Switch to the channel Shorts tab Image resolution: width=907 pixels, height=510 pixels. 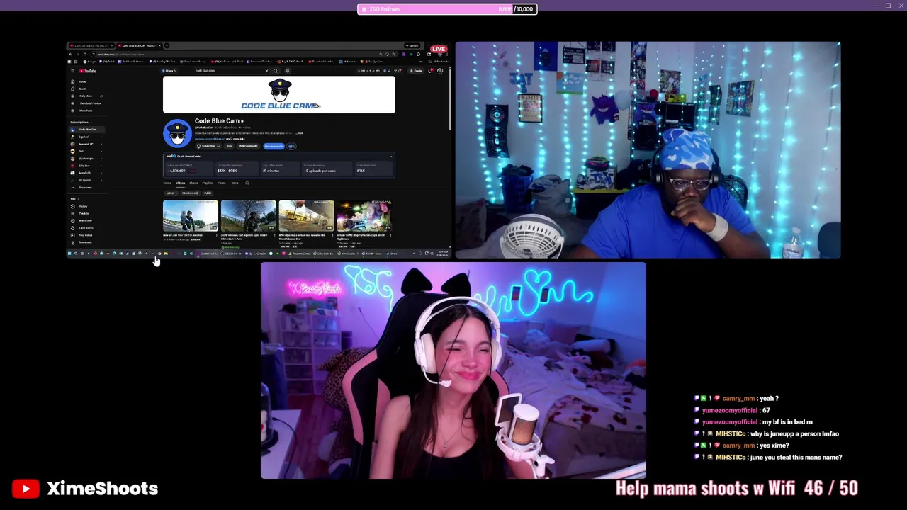coord(193,183)
